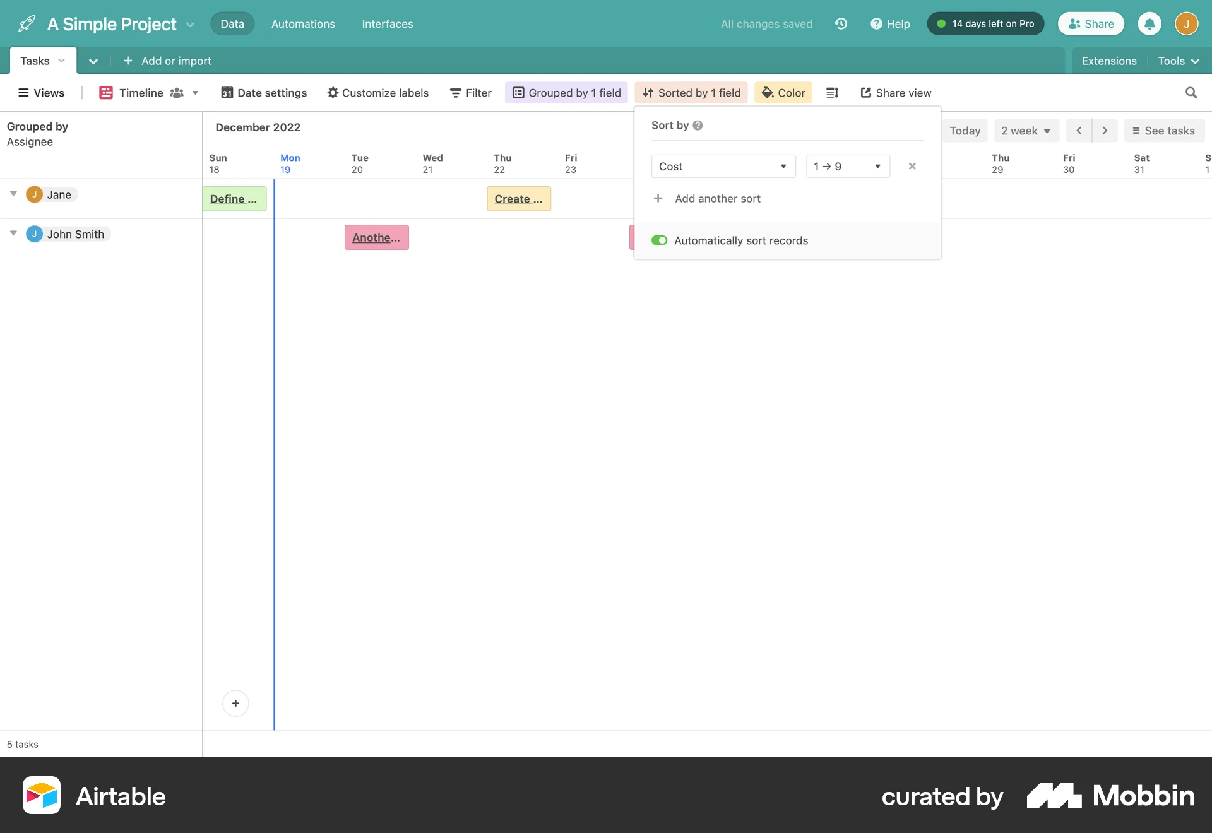Open the Views sidebar with the hamburger icon
Viewport: 1212px width, 833px height.
click(x=23, y=92)
